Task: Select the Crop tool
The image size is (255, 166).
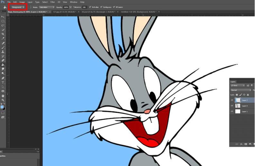Action: (3, 34)
